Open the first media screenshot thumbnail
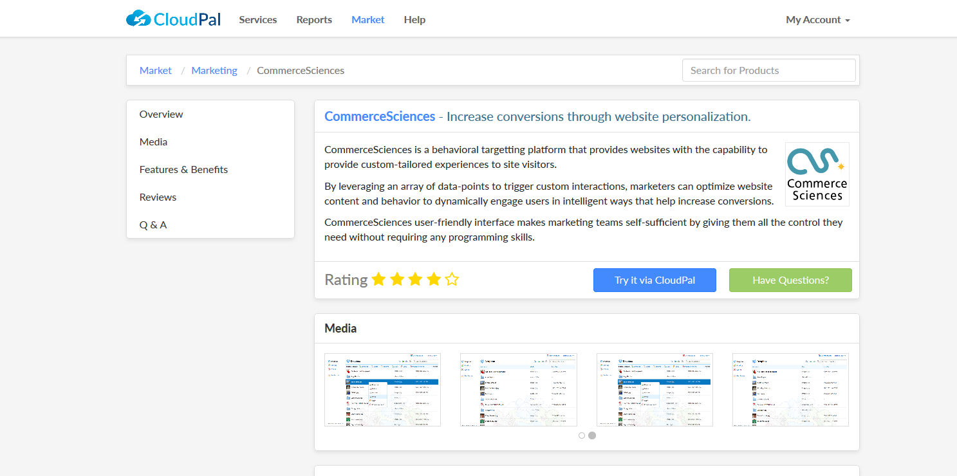The image size is (957, 476). [x=383, y=390]
